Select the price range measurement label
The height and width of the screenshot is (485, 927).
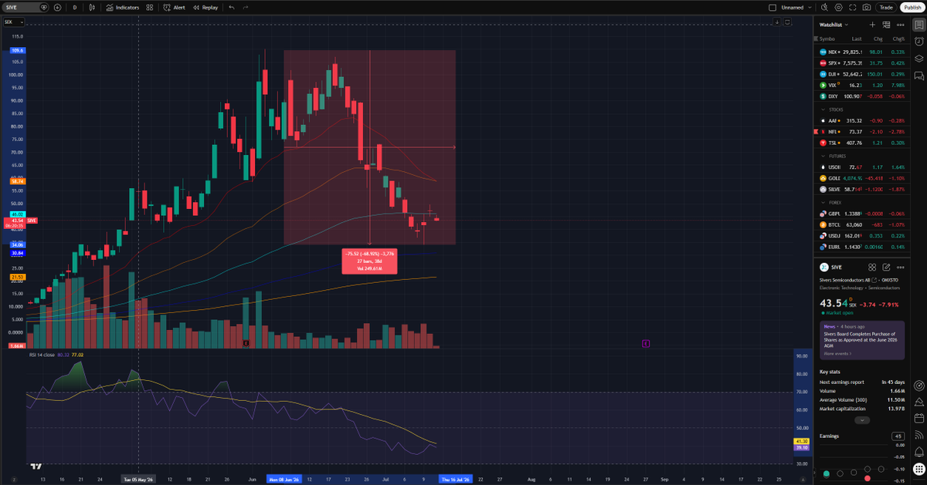370,261
